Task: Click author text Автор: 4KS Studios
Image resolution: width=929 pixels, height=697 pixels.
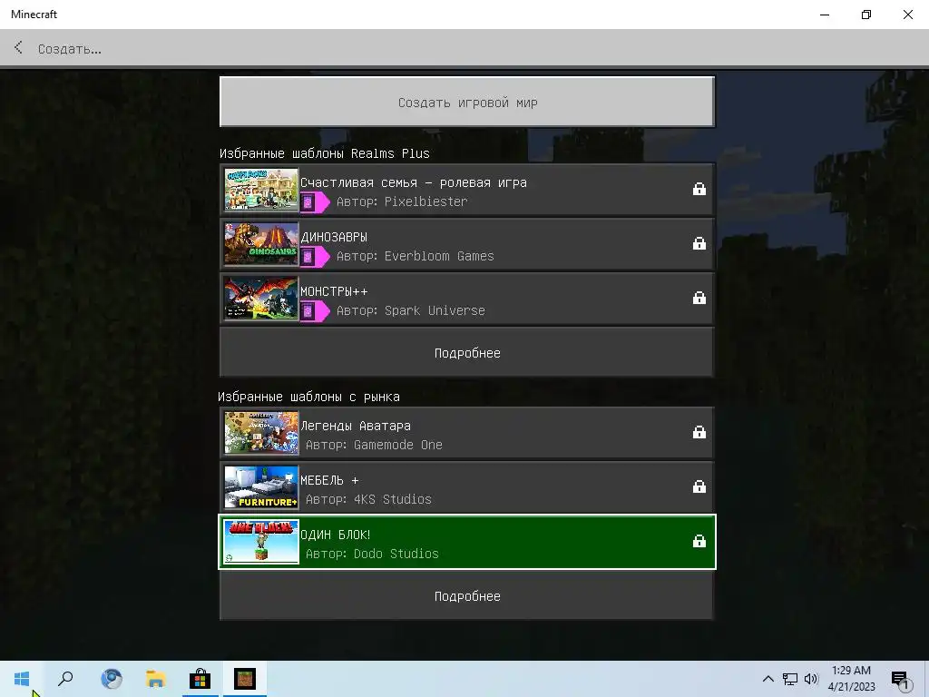Action: coord(368,499)
